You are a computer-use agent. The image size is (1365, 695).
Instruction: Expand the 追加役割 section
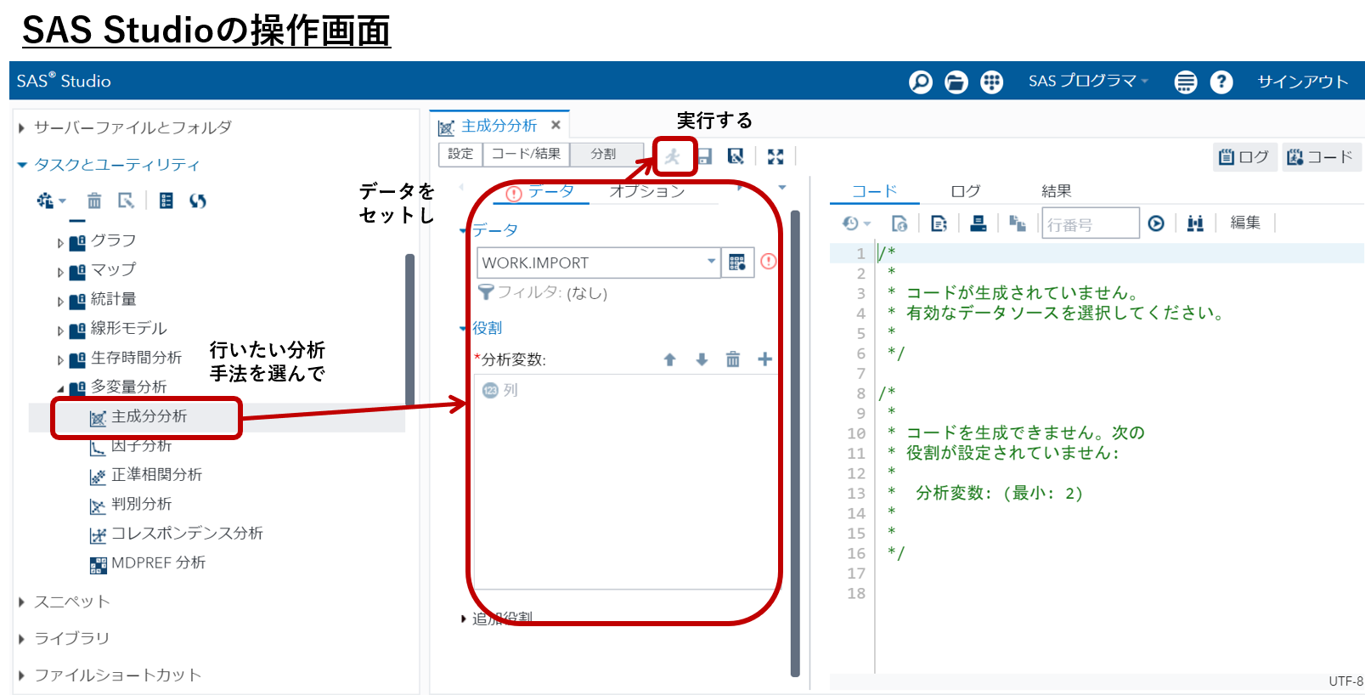click(x=463, y=619)
